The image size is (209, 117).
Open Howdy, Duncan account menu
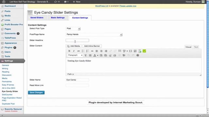[195, 2]
